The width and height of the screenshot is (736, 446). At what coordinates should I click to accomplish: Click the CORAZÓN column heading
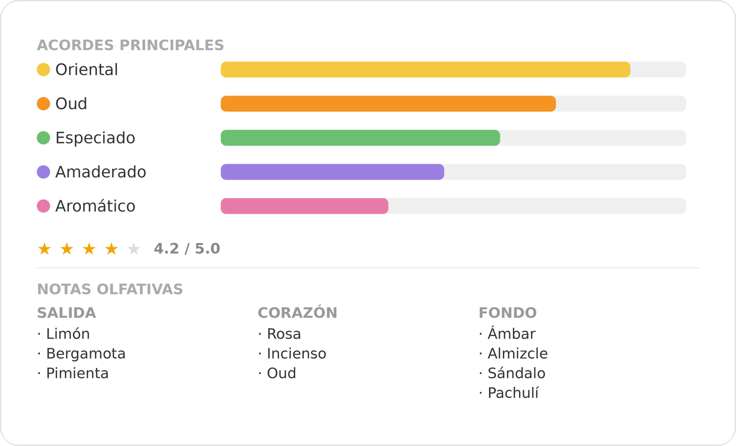(x=298, y=312)
